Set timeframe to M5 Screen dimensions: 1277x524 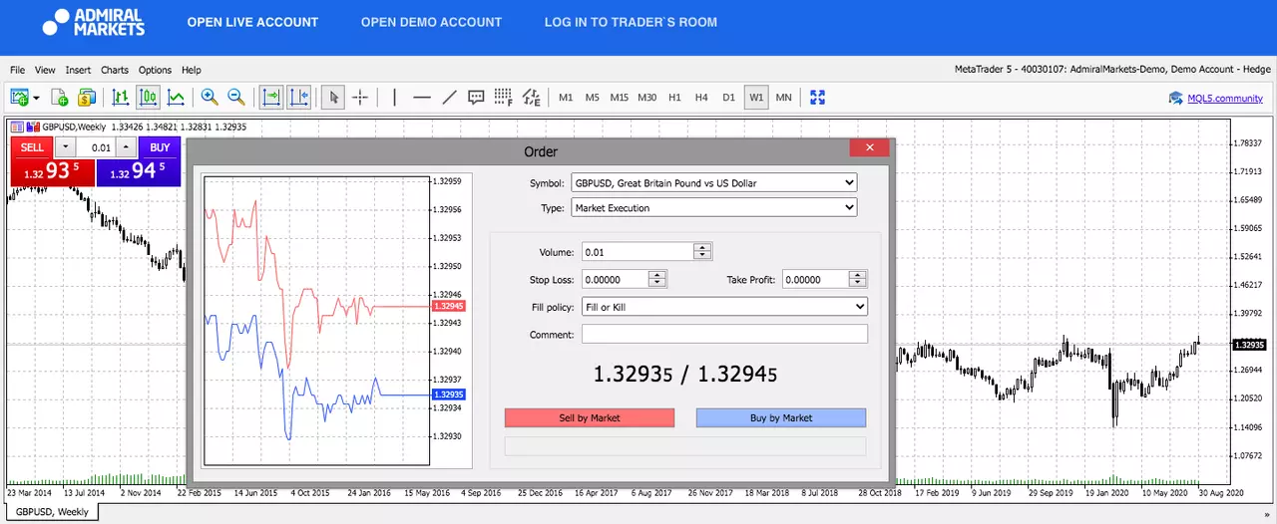592,98
